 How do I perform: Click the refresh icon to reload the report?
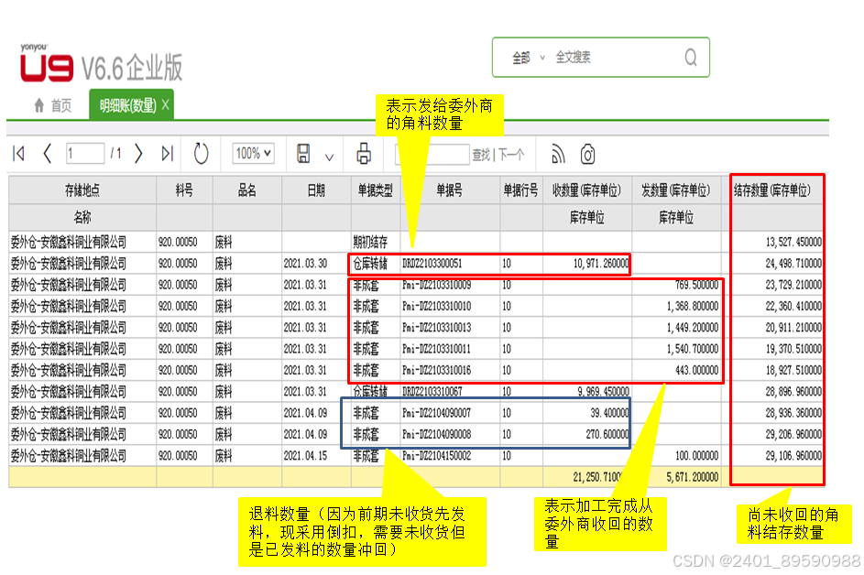201,152
